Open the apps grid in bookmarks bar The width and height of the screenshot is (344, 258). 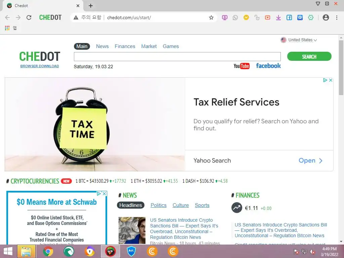coord(7,28)
